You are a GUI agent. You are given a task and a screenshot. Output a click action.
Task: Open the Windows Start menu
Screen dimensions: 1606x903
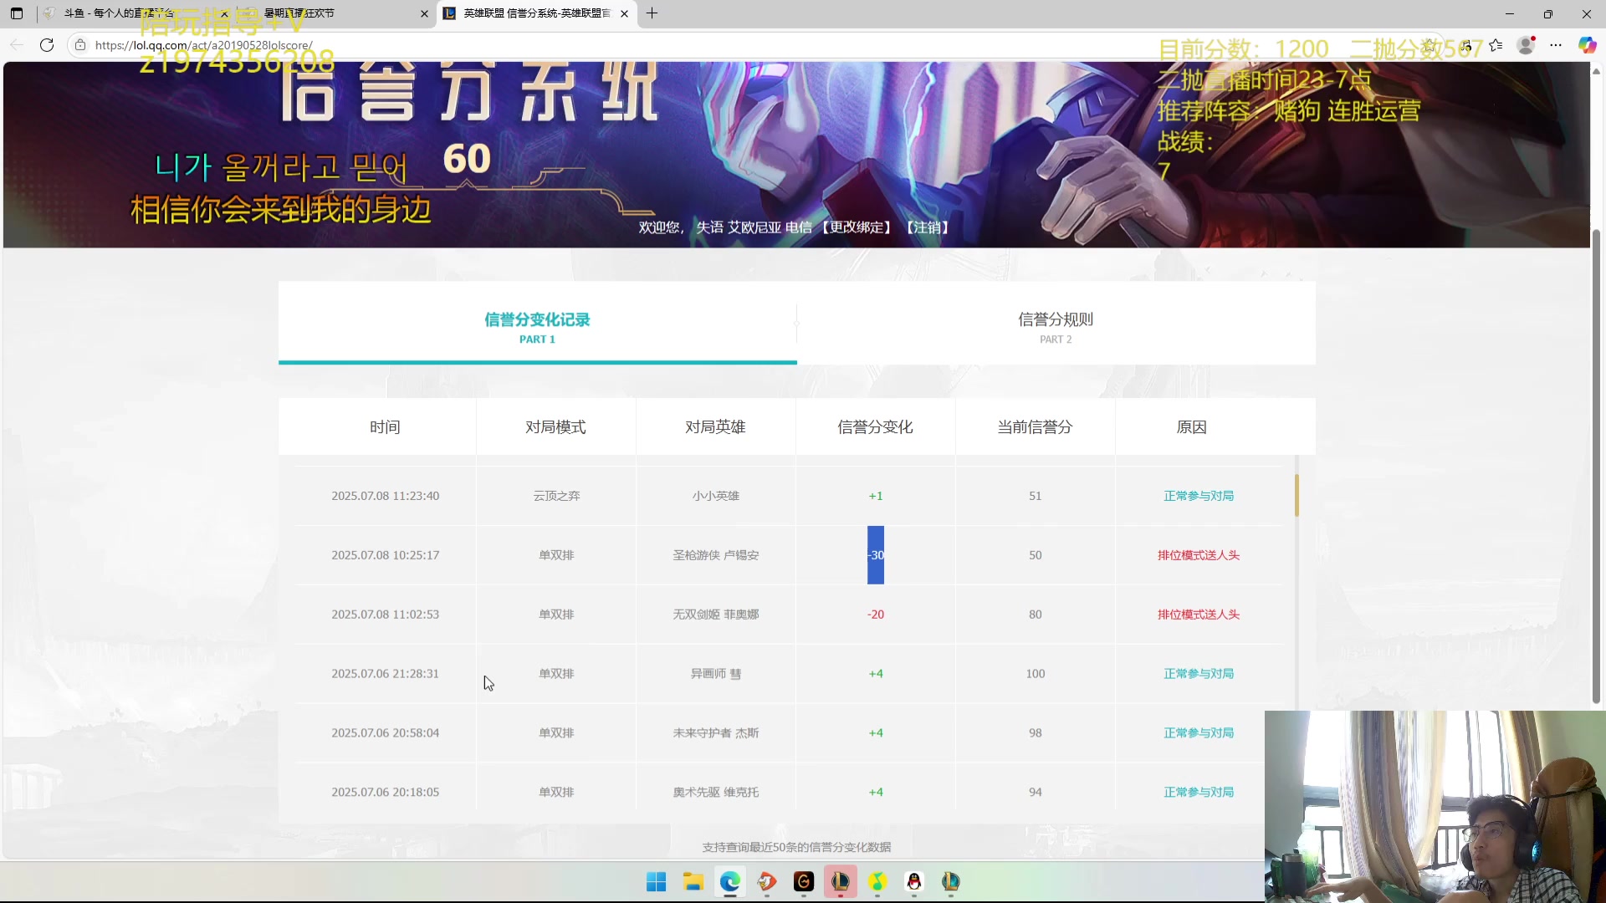click(x=657, y=882)
